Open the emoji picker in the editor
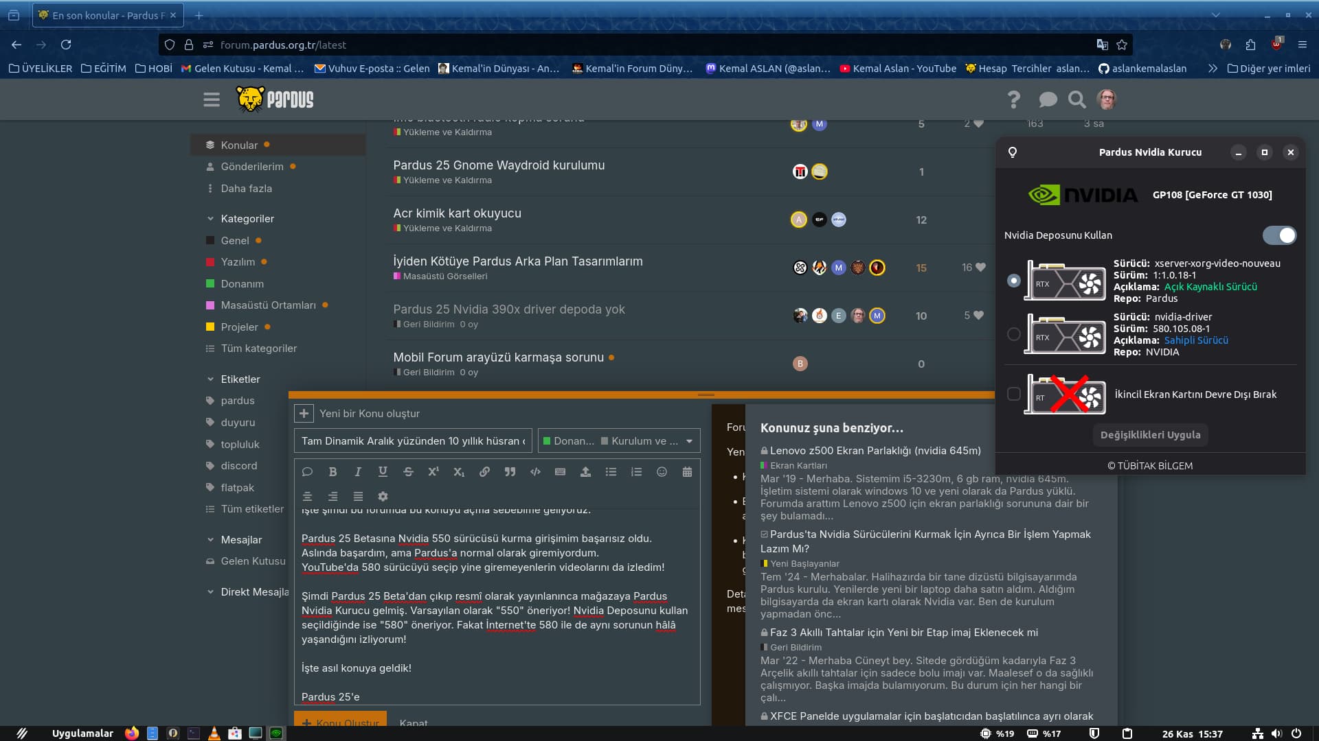 (x=662, y=472)
